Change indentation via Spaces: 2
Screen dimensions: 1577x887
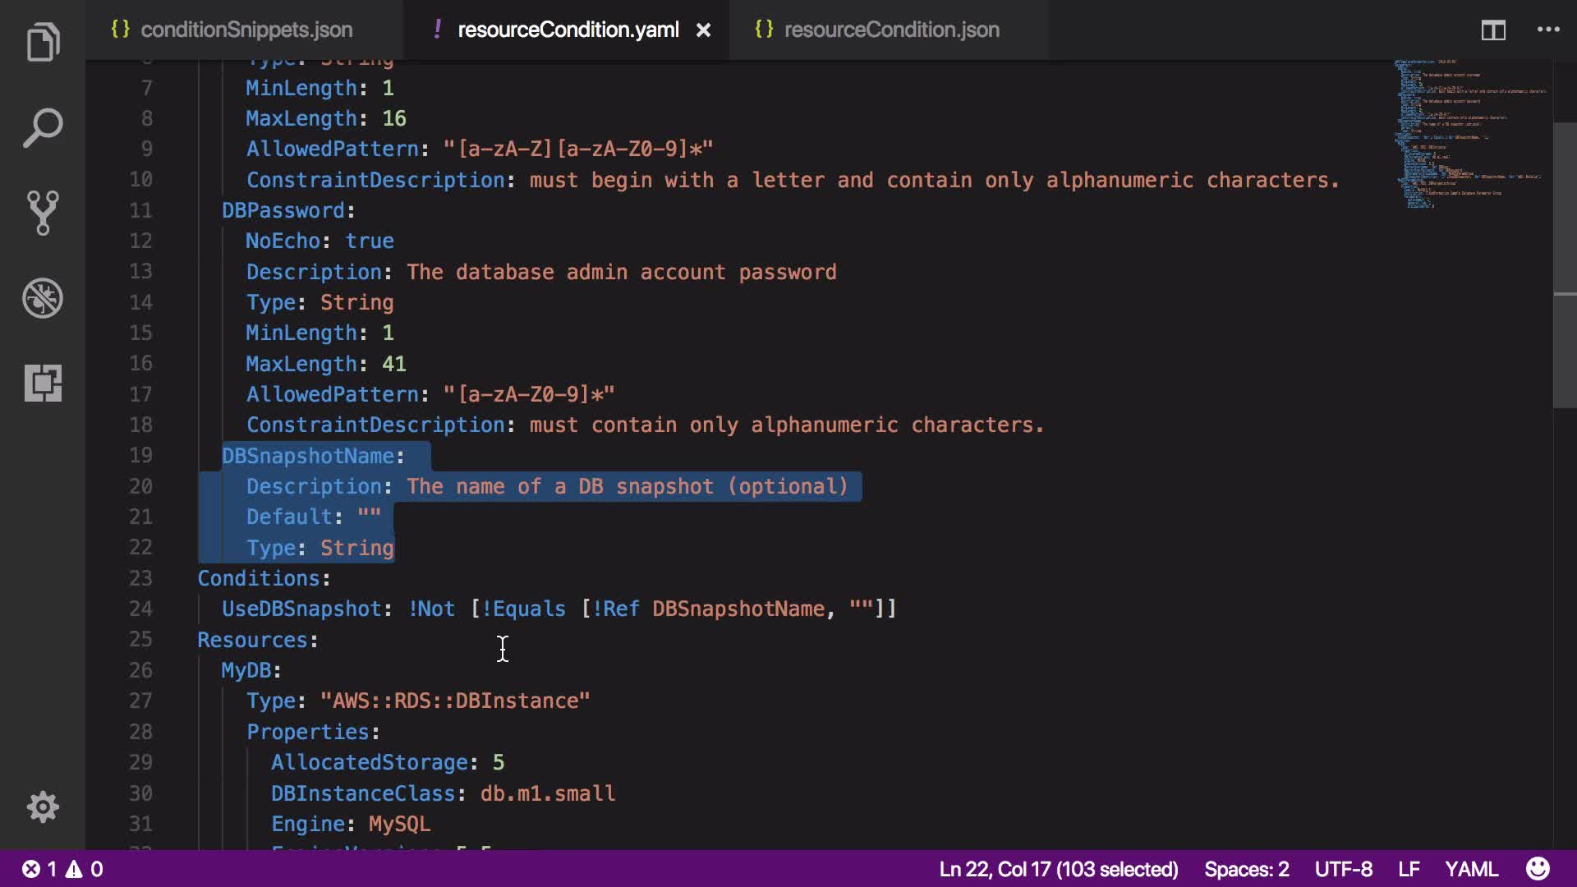tap(1246, 869)
